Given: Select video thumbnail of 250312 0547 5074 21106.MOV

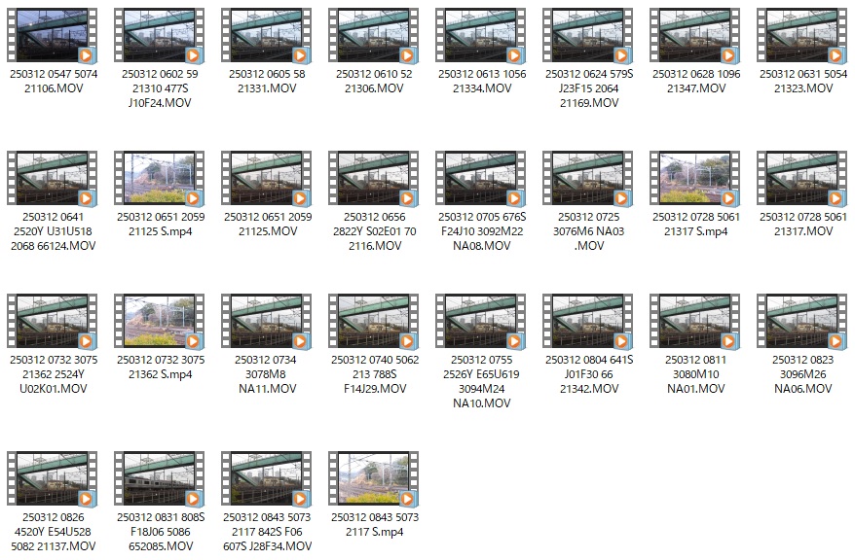Looking at the screenshot, I should 53,35.
